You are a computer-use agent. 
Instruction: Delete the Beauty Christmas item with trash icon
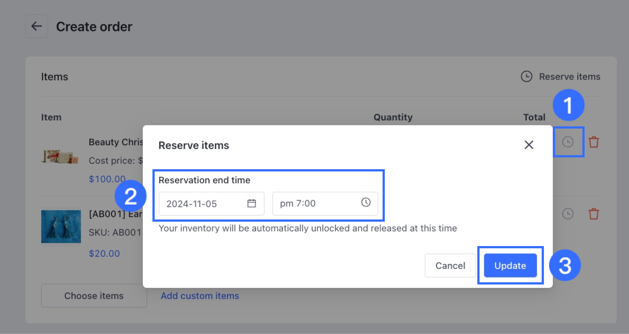[593, 142]
